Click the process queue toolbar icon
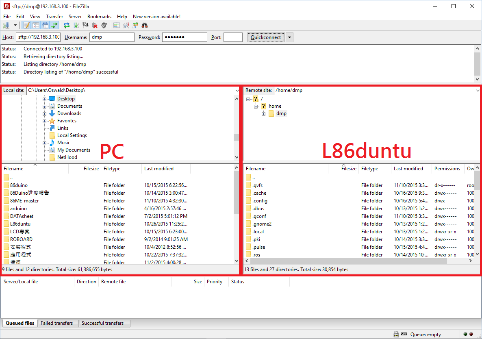The height and width of the screenshot is (339, 482). [x=76, y=25]
